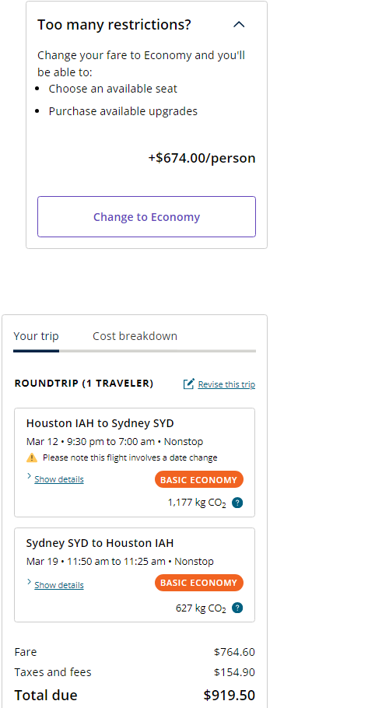
Task: Select the Your trip tab
Action: [36, 336]
